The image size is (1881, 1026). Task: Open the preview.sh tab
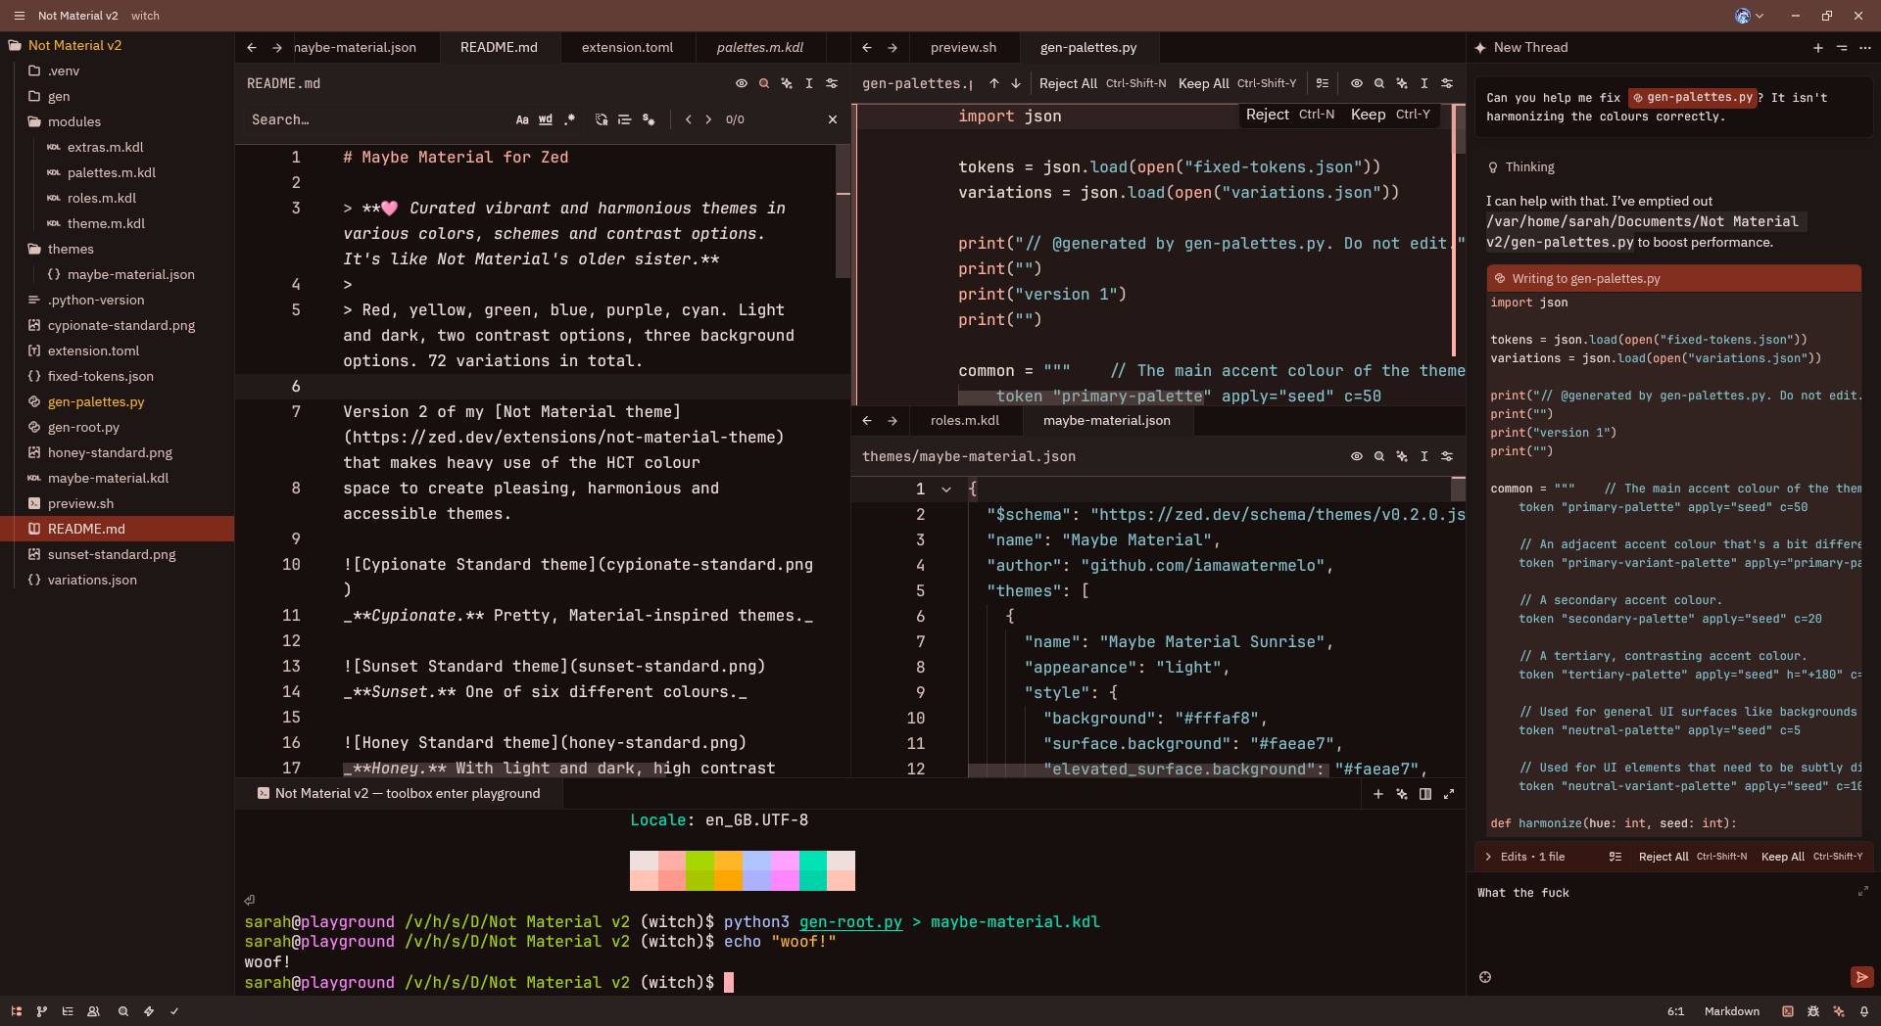pyautogui.click(x=963, y=47)
